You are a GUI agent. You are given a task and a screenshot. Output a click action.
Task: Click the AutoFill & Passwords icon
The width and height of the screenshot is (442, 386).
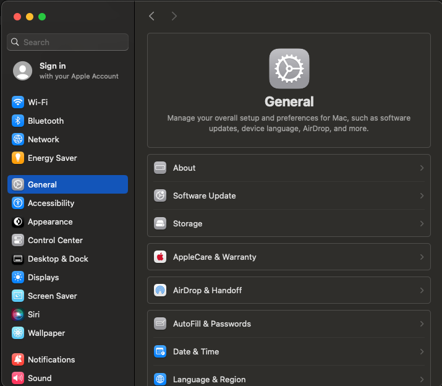[160, 324]
